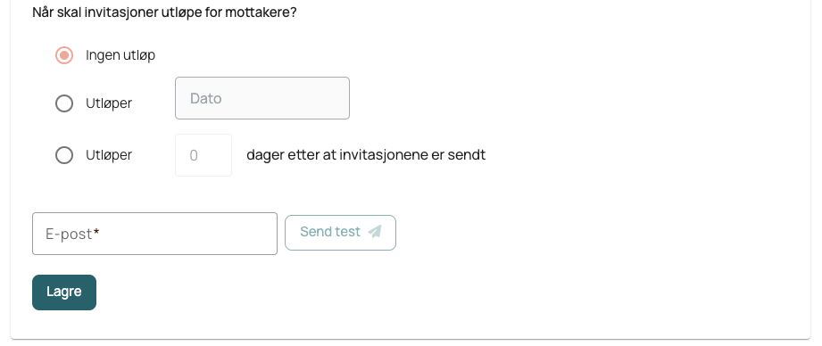Click the "Ingen utløp" label text

120,55
